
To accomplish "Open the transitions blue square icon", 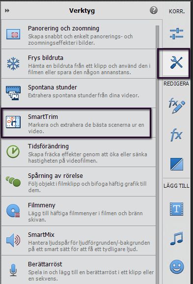I will pyautogui.click(x=176, y=164).
